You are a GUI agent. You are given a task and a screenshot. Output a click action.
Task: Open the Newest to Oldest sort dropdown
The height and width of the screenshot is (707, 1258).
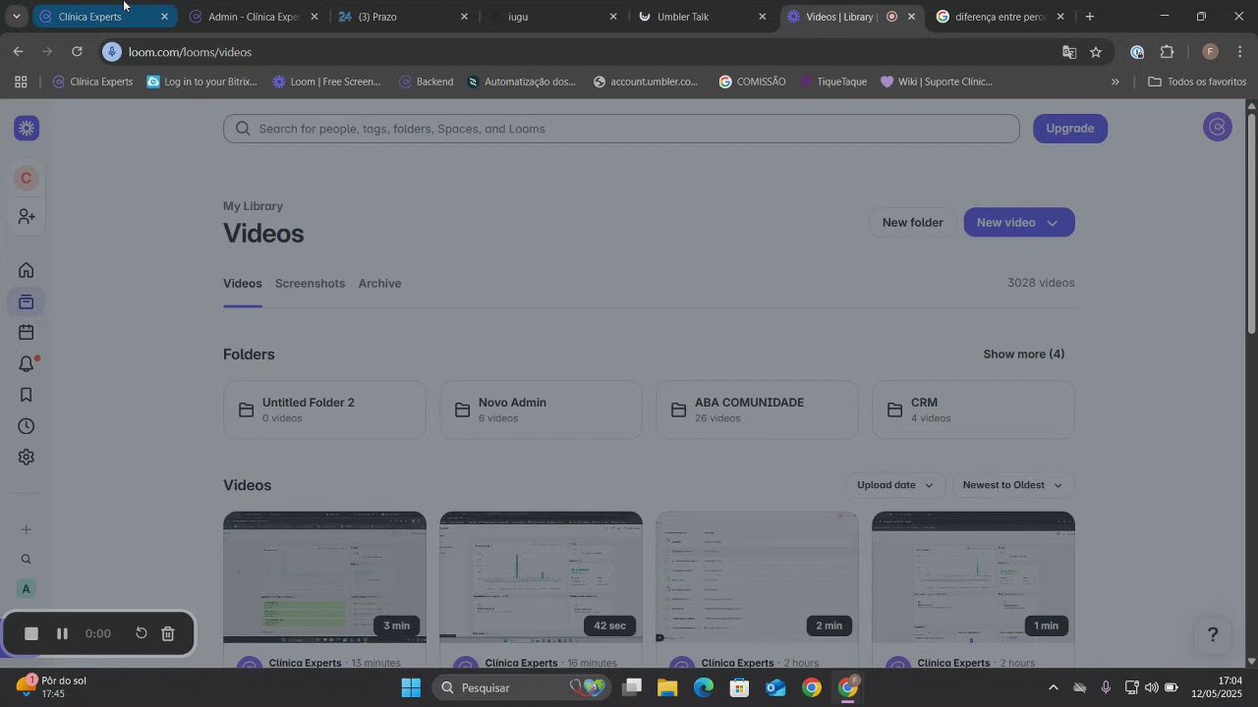tap(1012, 485)
